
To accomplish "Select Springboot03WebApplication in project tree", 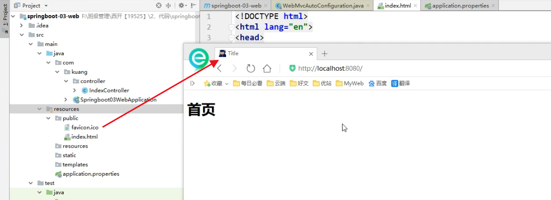I will tap(115, 100).
